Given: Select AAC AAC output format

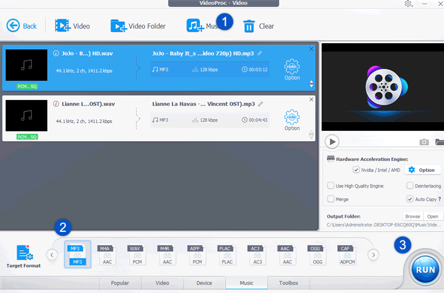Looking at the screenshot, I should [287, 255].
